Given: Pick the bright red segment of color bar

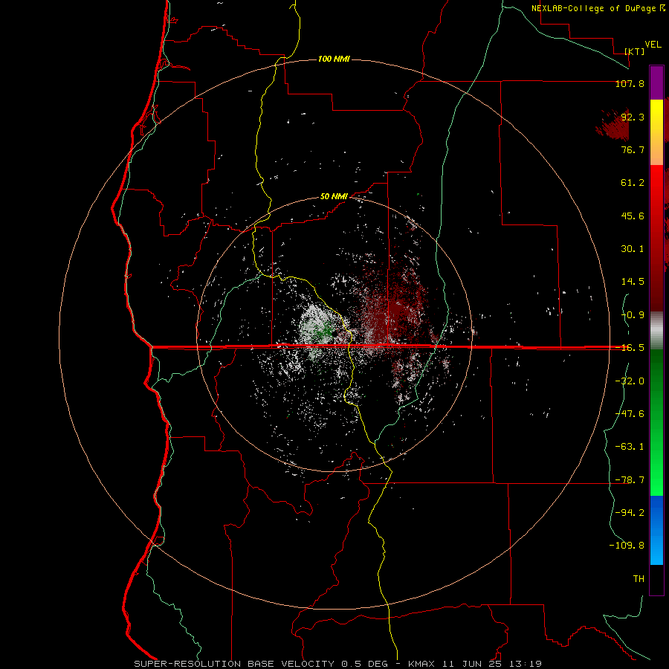Looking at the screenshot, I should click(656, 188).
